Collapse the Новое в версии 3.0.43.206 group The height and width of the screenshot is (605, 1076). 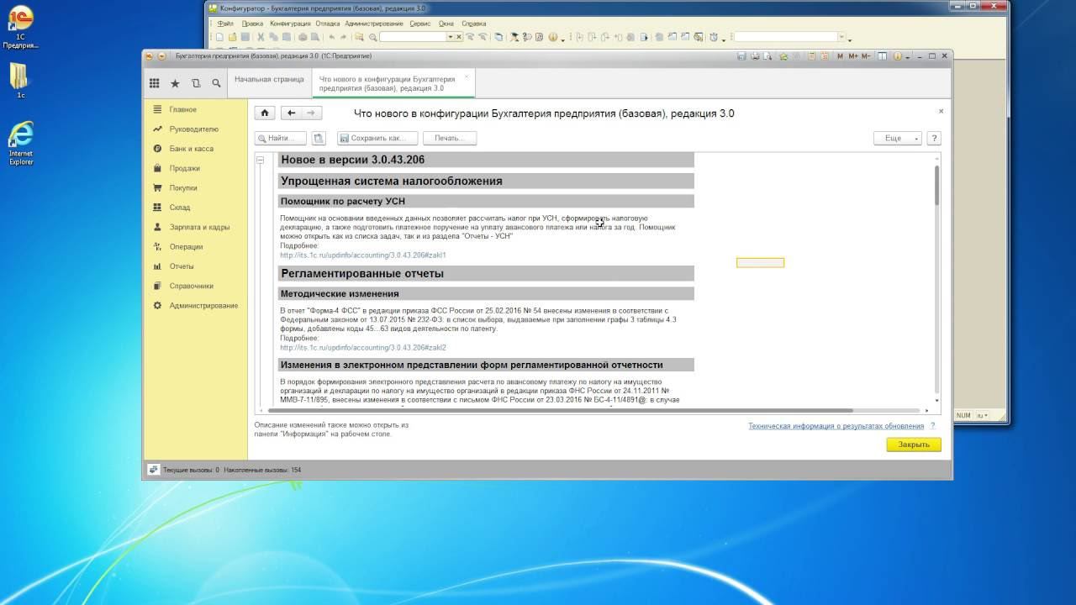pos(261,160)
